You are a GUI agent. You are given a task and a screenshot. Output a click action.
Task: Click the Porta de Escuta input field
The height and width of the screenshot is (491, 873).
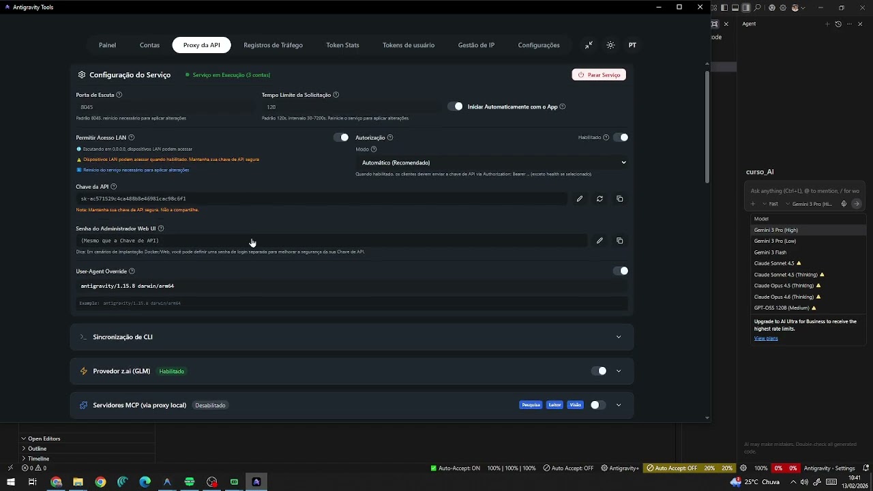point(164,107)
